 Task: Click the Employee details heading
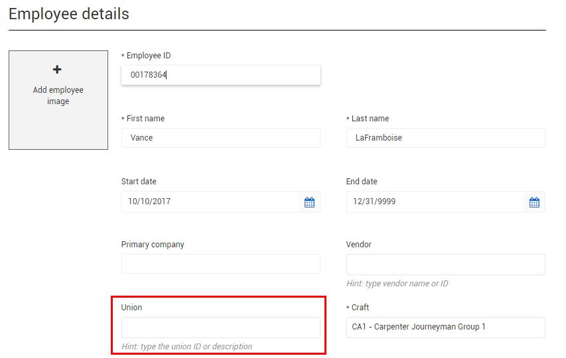click(x=68, y=14)
